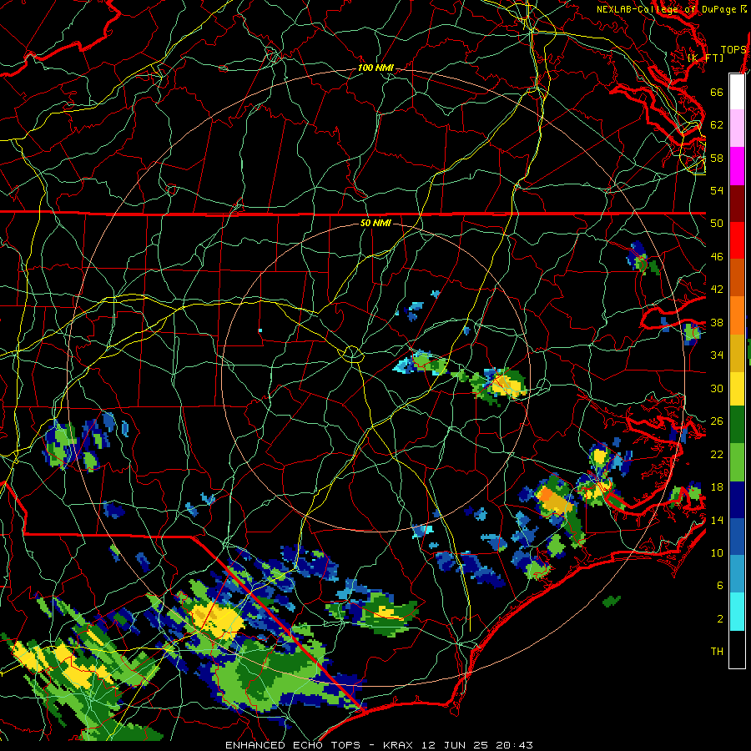Image resolution: width=751 pixels, height=751 pixels.
Task: Click the "TH" legend label
Action: coord(717,652)
